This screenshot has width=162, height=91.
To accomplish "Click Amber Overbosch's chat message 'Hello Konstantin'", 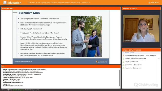I will click(x=22, y=74).
